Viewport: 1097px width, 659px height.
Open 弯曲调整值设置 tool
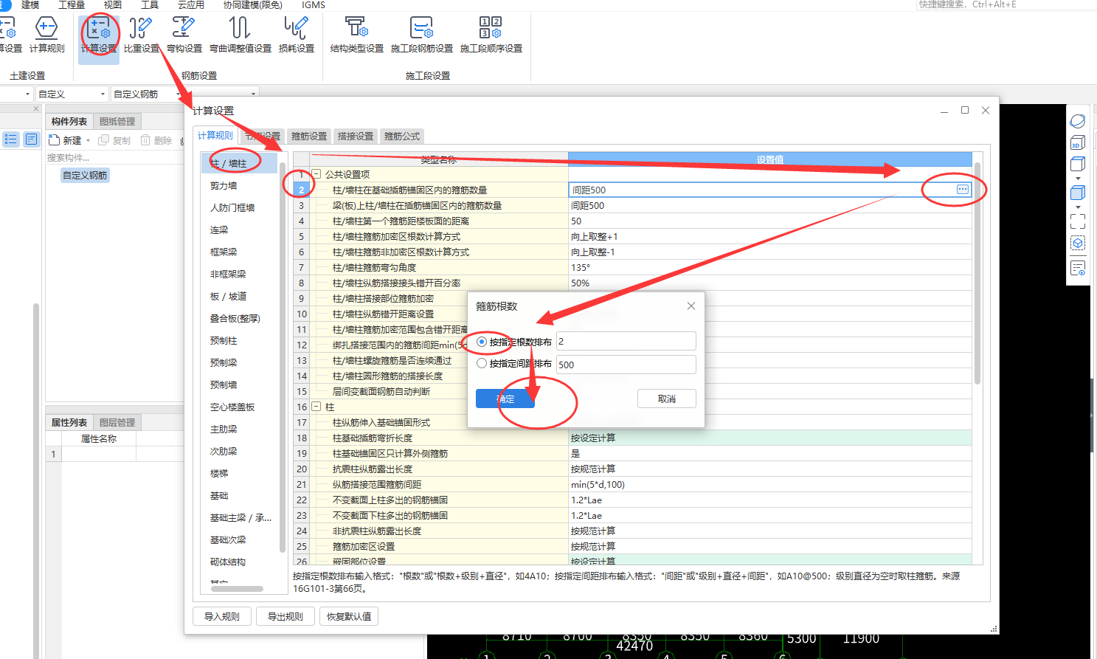[240, 35]
